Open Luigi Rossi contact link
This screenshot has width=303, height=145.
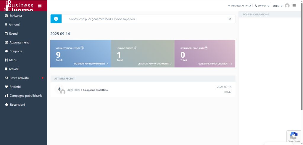click(73, 90)
